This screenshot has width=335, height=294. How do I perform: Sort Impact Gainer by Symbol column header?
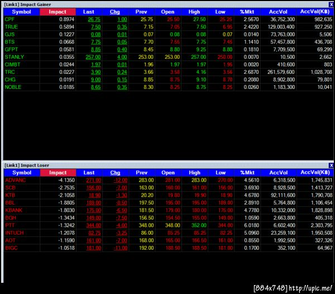coord(22,12)
